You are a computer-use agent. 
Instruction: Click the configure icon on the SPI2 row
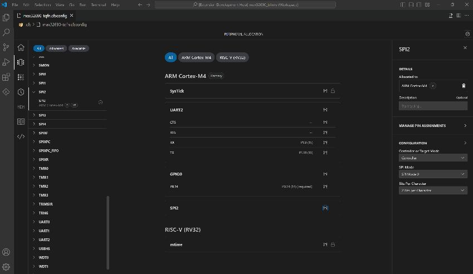pos(325,208)
